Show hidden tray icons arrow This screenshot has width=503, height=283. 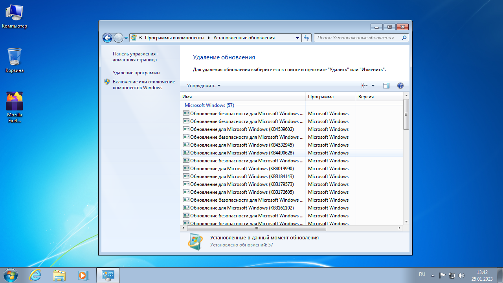[433, 275]
